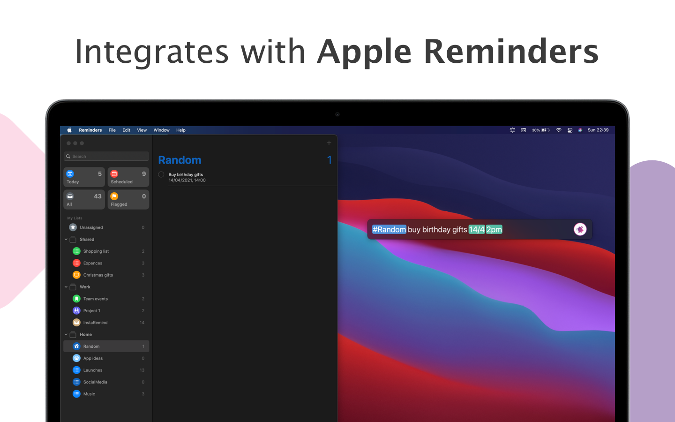Click the My Lists section header
The width and height of the screenshot is (675, 422).
click(x=75, y=218)
